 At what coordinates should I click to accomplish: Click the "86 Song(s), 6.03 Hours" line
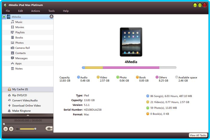[x=171, y=96]
